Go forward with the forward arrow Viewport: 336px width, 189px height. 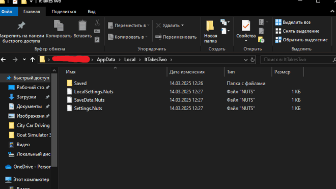click(15, 60)
